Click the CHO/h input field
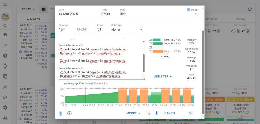The image size is (260, 124). click(x=85, y=30)
